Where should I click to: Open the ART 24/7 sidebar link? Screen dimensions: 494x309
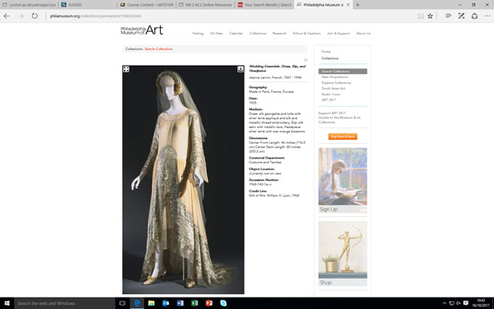click(x=328, y=99)
